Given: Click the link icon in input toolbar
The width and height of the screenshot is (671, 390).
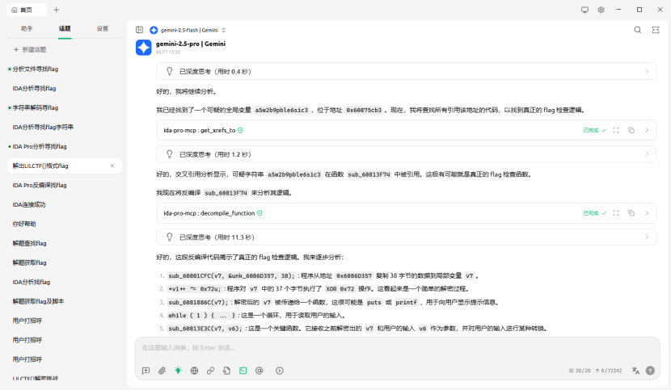Looking at the screenshot, I should coord(210,371).
